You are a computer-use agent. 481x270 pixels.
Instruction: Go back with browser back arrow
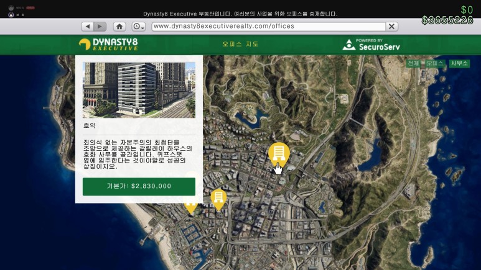pos(88,26)
